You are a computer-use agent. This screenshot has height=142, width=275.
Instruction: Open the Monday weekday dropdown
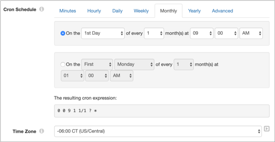(x=134, y=65)
